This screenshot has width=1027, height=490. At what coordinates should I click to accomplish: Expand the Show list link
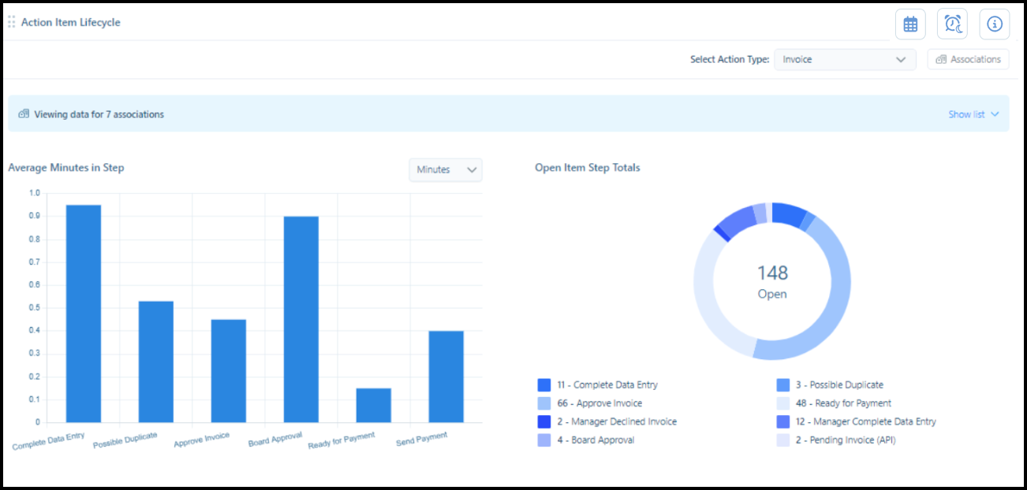(973, 114)
